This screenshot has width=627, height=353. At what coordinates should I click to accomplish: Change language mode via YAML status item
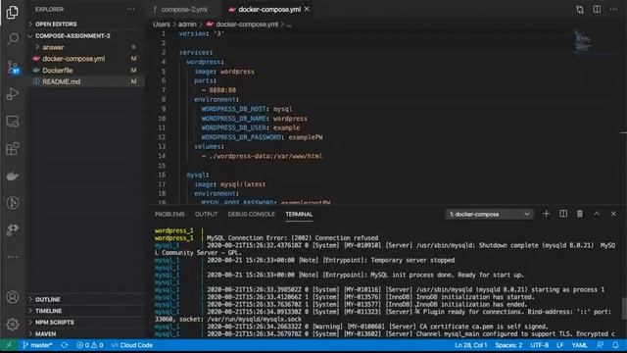pos(579,345)
